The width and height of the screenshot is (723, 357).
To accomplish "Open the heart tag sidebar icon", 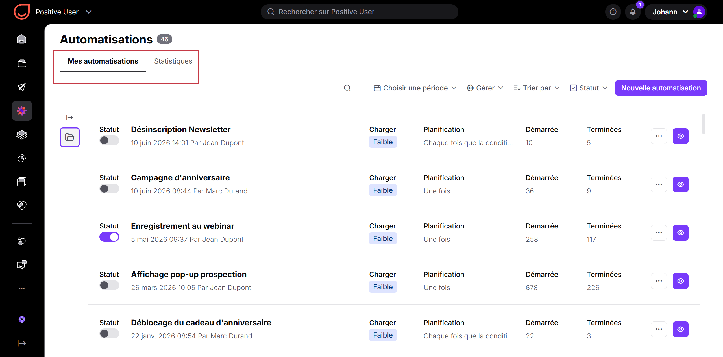I will (22, 205).
